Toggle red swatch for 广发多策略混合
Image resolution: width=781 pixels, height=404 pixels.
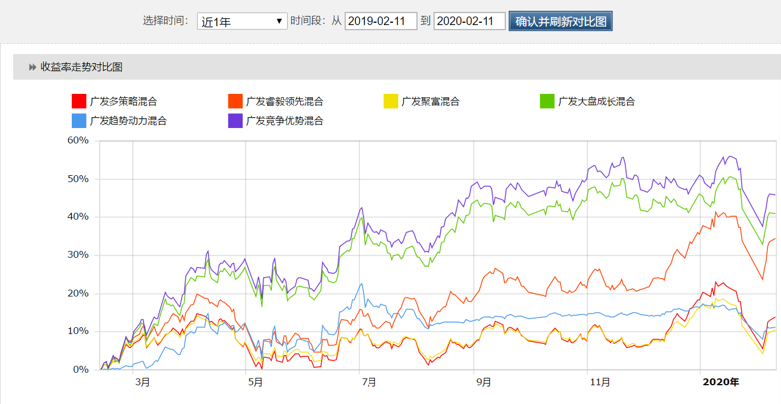[x=79, y=101]
